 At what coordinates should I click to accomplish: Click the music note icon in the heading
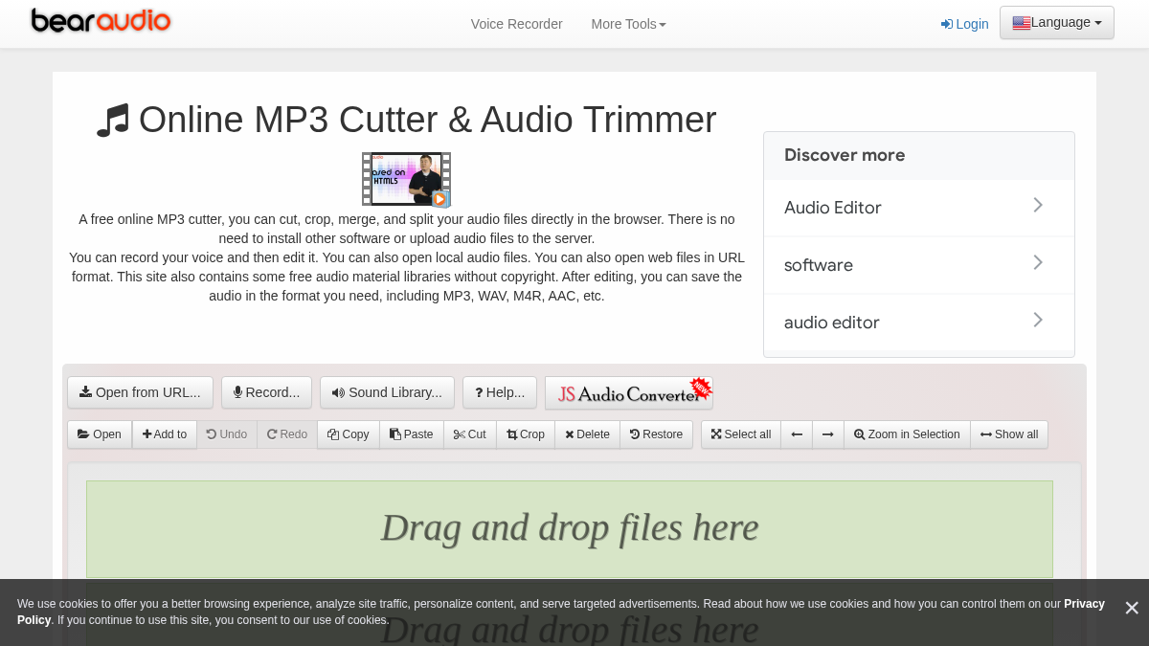coord(113,121)
